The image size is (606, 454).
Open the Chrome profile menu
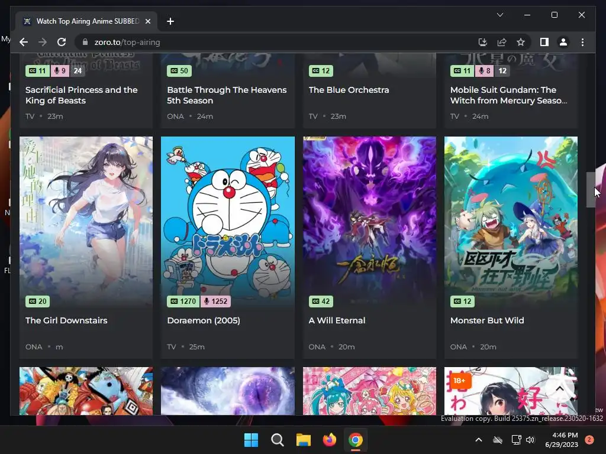(x=563, y=42)
